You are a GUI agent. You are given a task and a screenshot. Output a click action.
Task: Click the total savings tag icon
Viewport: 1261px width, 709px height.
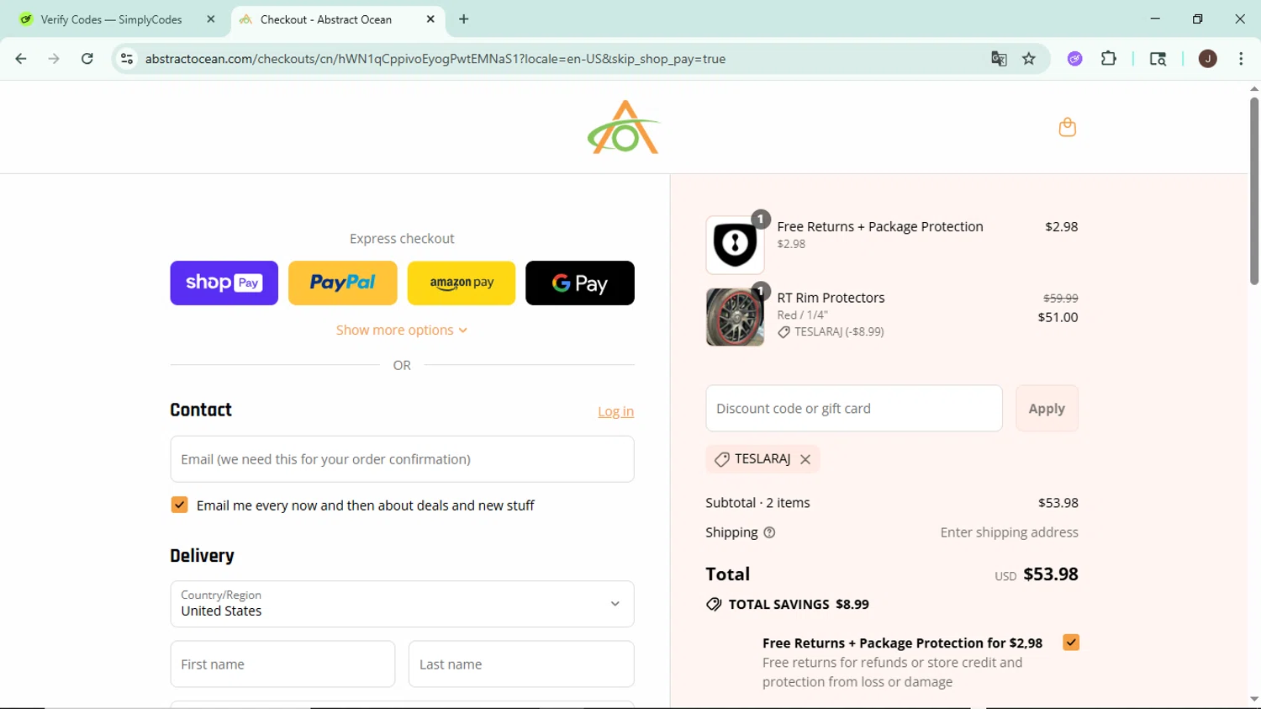714,604
